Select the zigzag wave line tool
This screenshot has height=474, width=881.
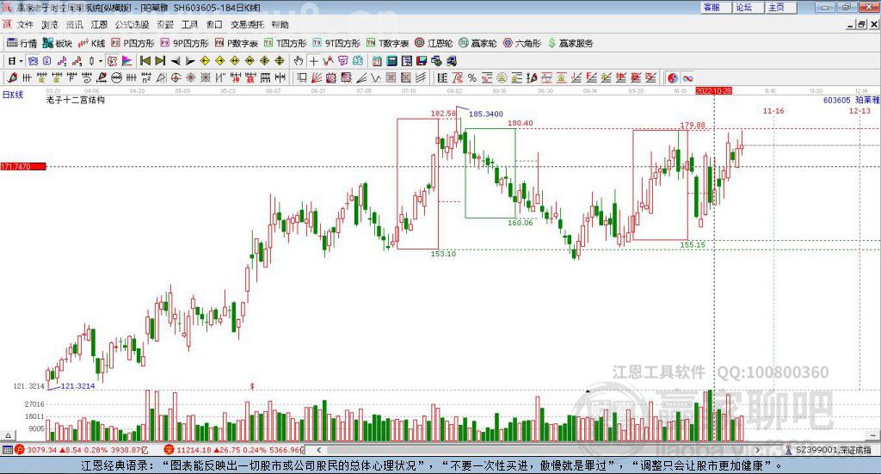coord(375,77)
